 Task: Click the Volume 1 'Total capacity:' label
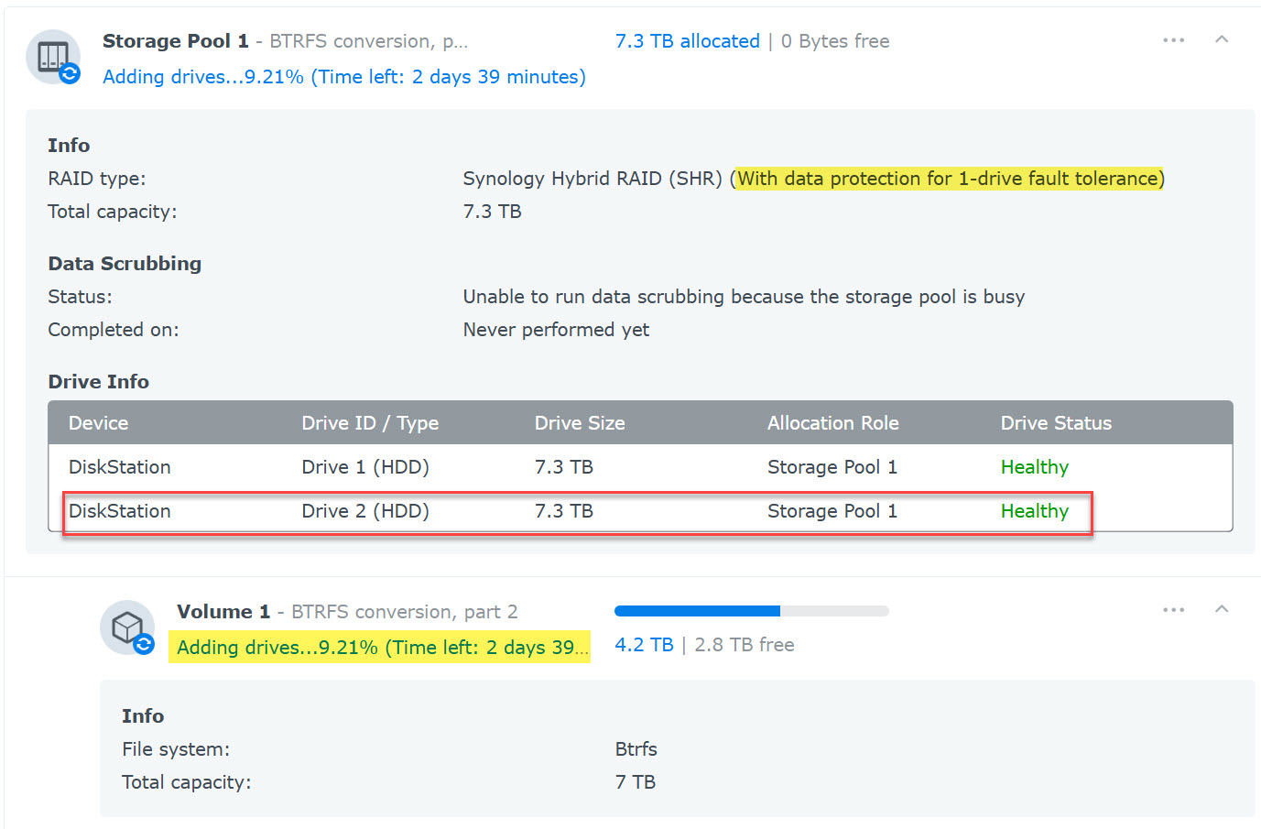187,782
